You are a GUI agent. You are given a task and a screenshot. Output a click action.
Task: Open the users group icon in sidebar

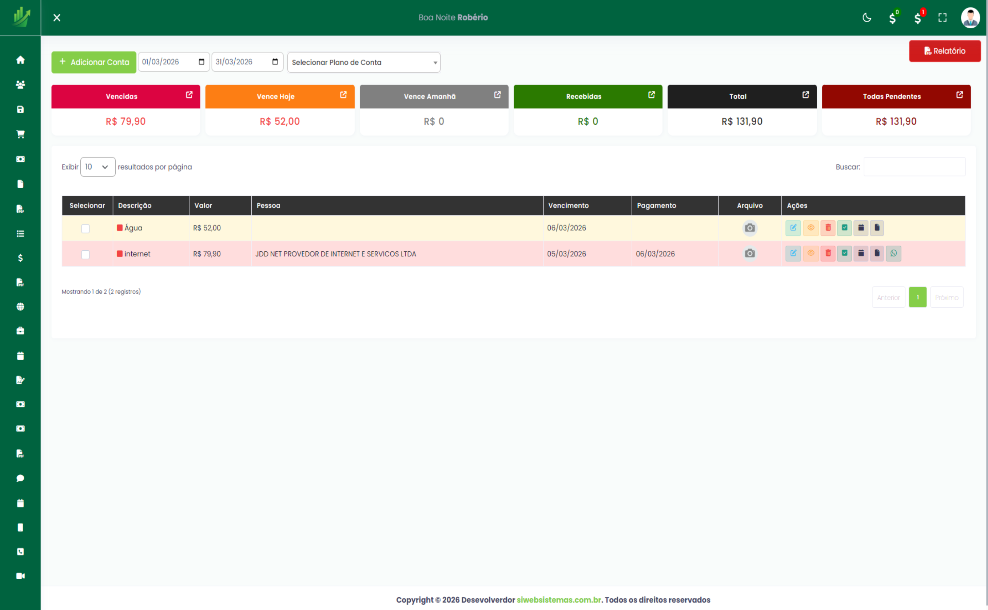20,84
